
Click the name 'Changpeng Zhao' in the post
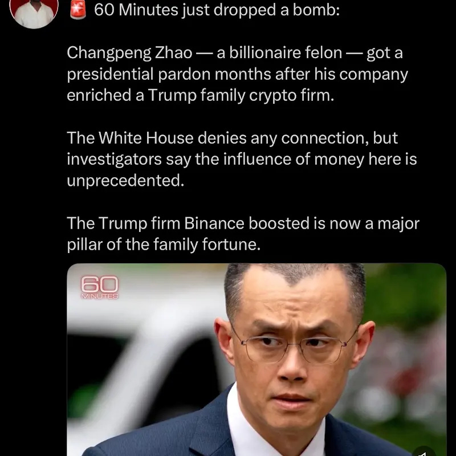129,53
